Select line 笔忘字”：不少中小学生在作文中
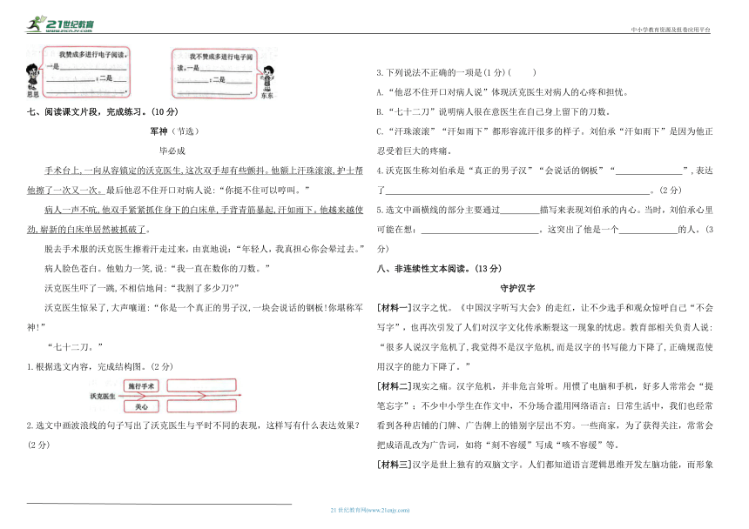 click(x=544, y=405)
